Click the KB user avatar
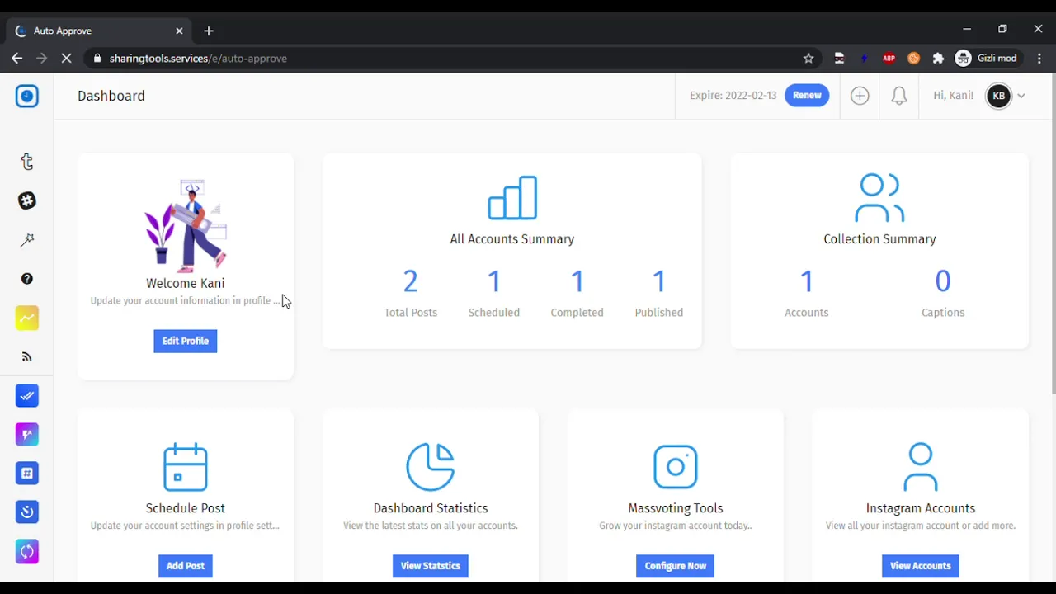Viewport: 1056px width, 594px height. [x=999, y=96]
